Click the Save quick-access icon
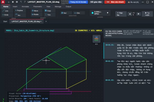Viewport: 154px width, 102px height. point(17,2)
